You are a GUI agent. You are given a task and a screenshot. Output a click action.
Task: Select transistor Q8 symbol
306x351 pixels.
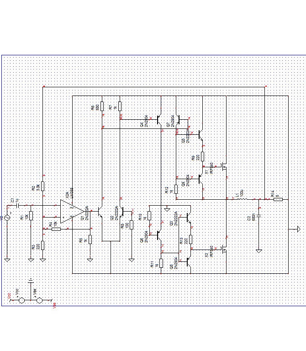(189, 262)
